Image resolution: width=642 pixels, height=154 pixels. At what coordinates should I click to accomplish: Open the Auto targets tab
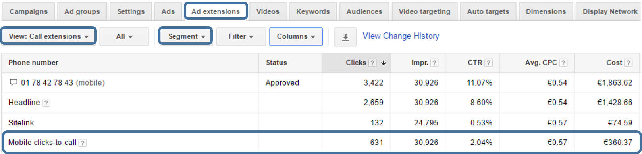coord(488,11)
